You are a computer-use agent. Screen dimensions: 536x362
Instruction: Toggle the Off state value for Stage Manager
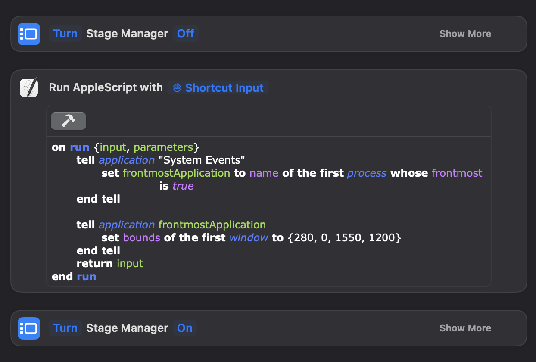[x=186, y=34]
